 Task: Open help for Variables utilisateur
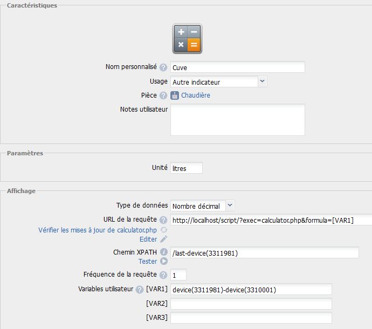tap(140, 290)
